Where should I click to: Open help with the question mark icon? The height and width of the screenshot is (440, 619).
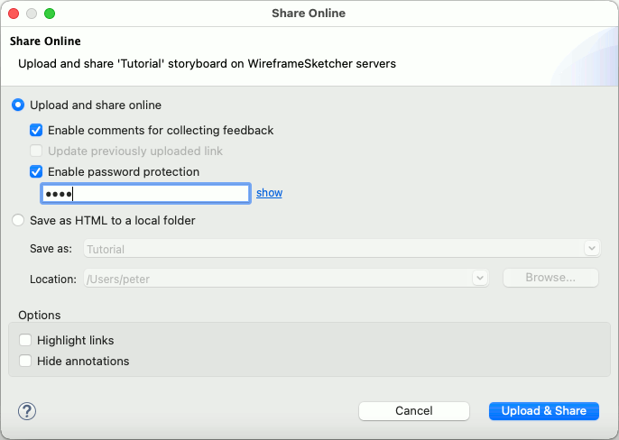click(x=27, y=411)
